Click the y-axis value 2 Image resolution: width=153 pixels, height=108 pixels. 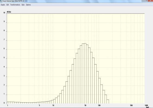(4, 85)
